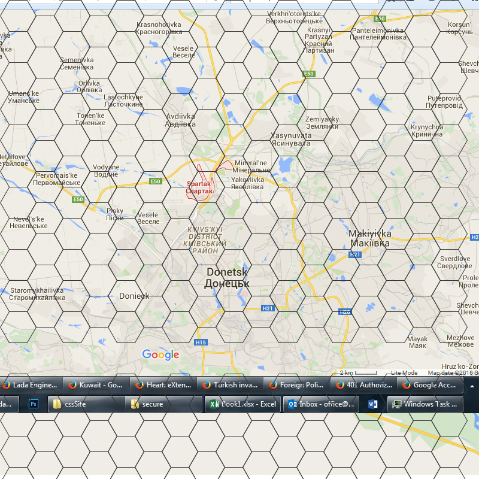This screenshot has height=479, width=479.
Task: Click the Mayak label
Action: pyautogui.click(x=417, y=342)
